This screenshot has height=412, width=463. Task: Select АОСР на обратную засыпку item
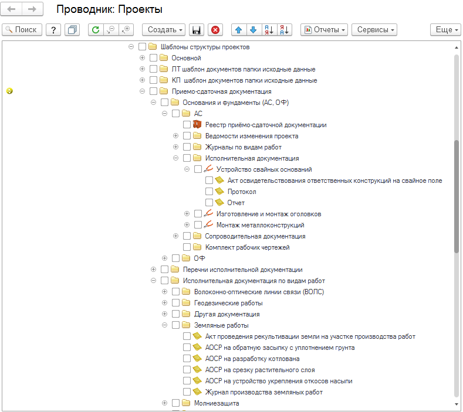tap(280, 348)
